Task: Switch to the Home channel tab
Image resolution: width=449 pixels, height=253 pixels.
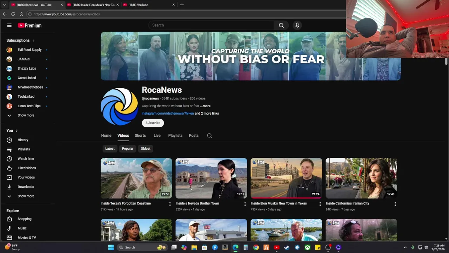Action: pyautogui.click(x=106, y=136)
